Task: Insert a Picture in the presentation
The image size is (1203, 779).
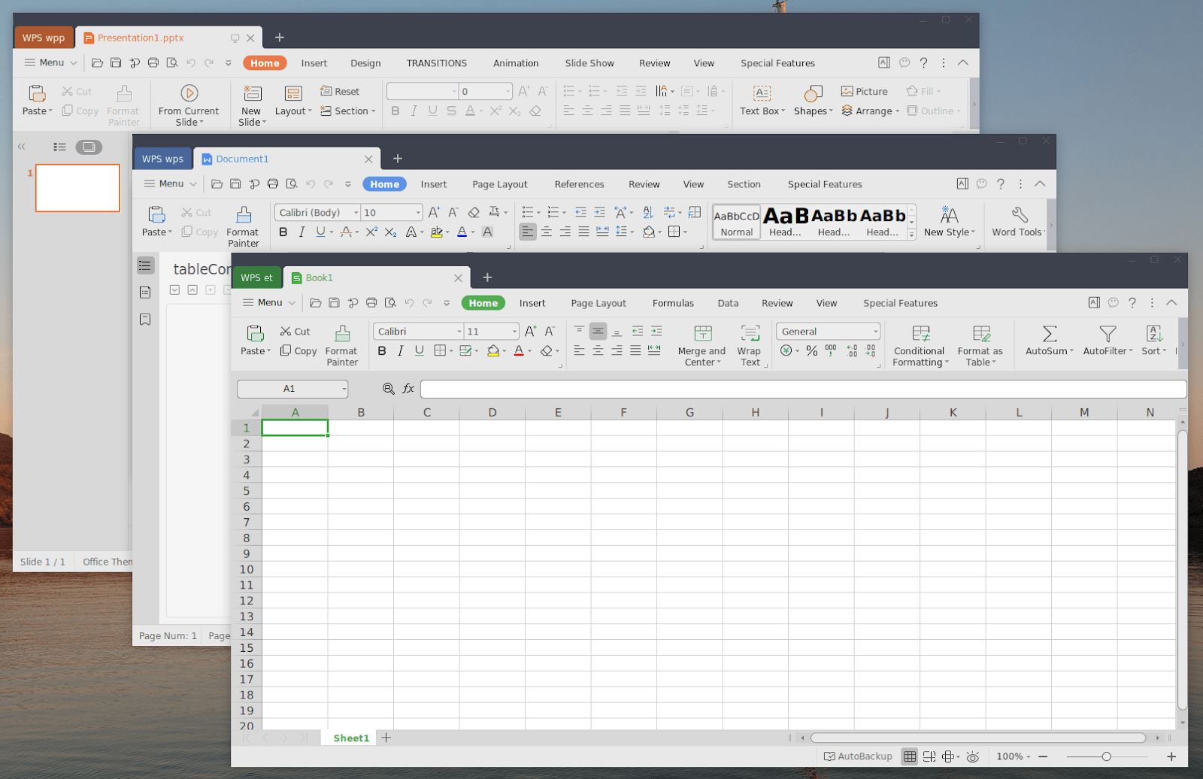Action: 863,90
